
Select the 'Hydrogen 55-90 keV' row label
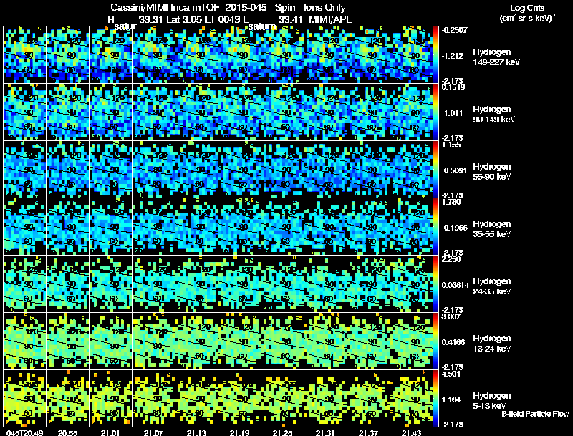(491, 172)
